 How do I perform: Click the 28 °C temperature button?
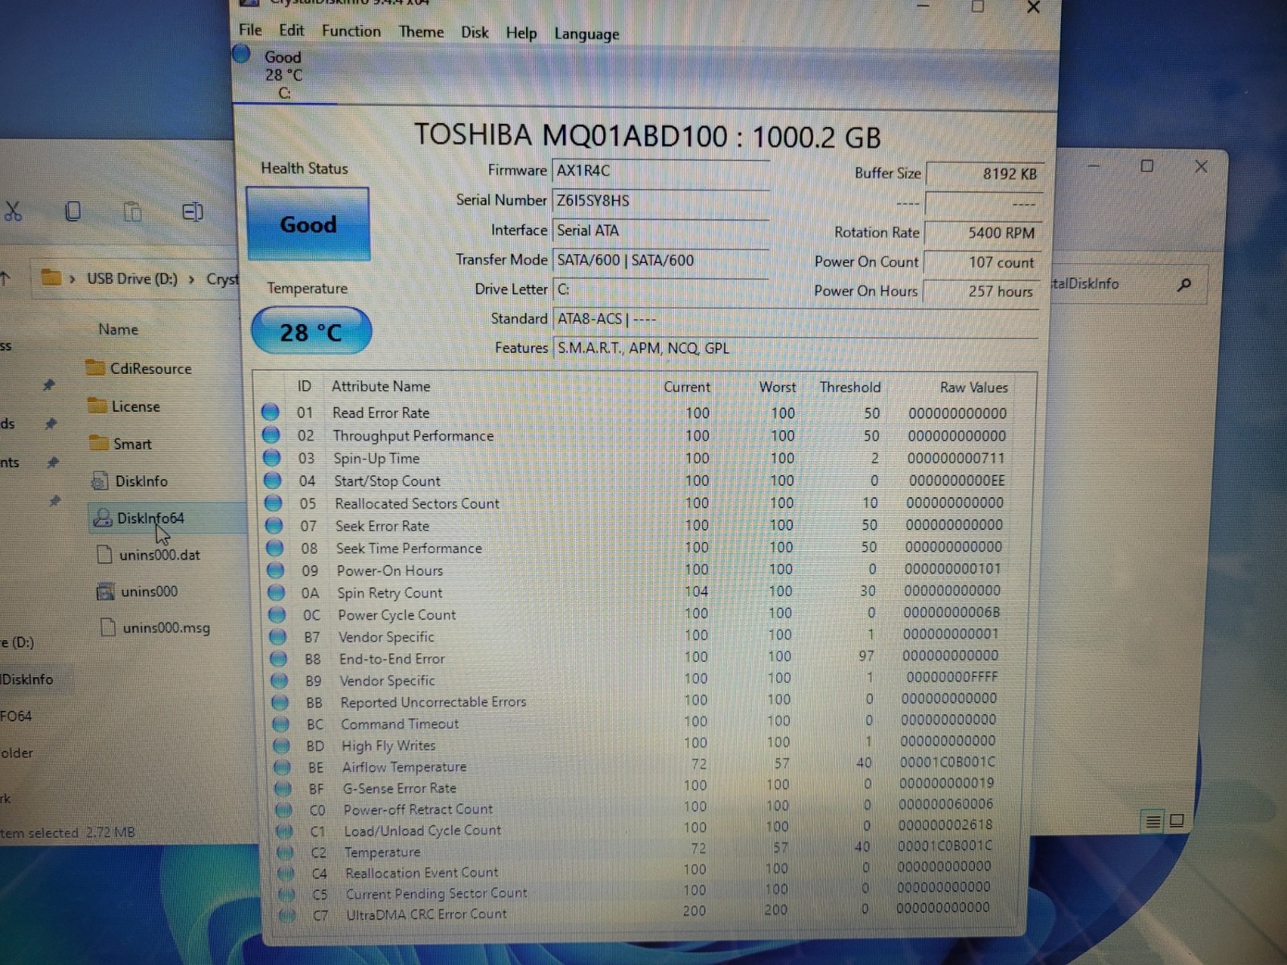310,331
